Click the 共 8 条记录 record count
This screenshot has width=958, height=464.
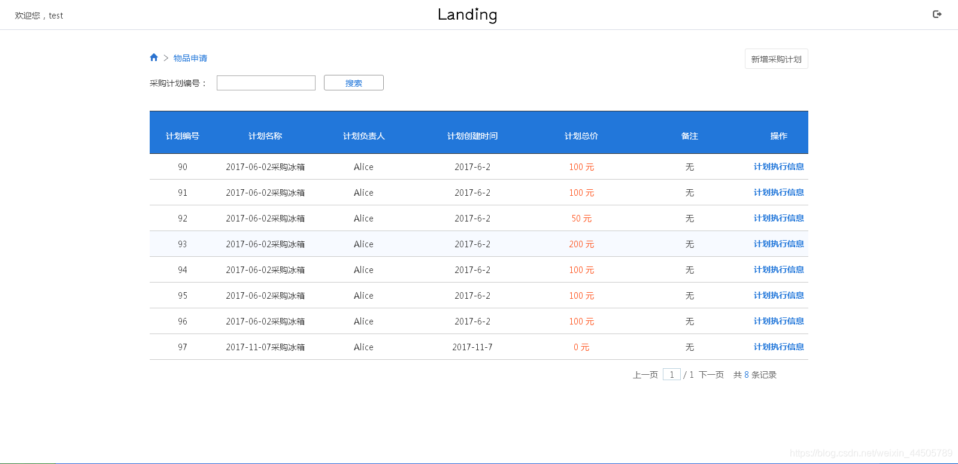tap(755, 375)
